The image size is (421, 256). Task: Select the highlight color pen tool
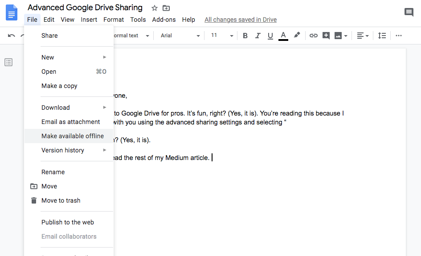297,35
